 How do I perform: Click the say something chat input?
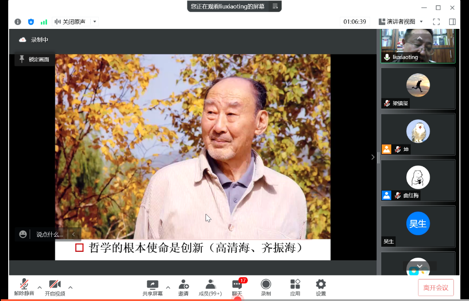point(49,234)
